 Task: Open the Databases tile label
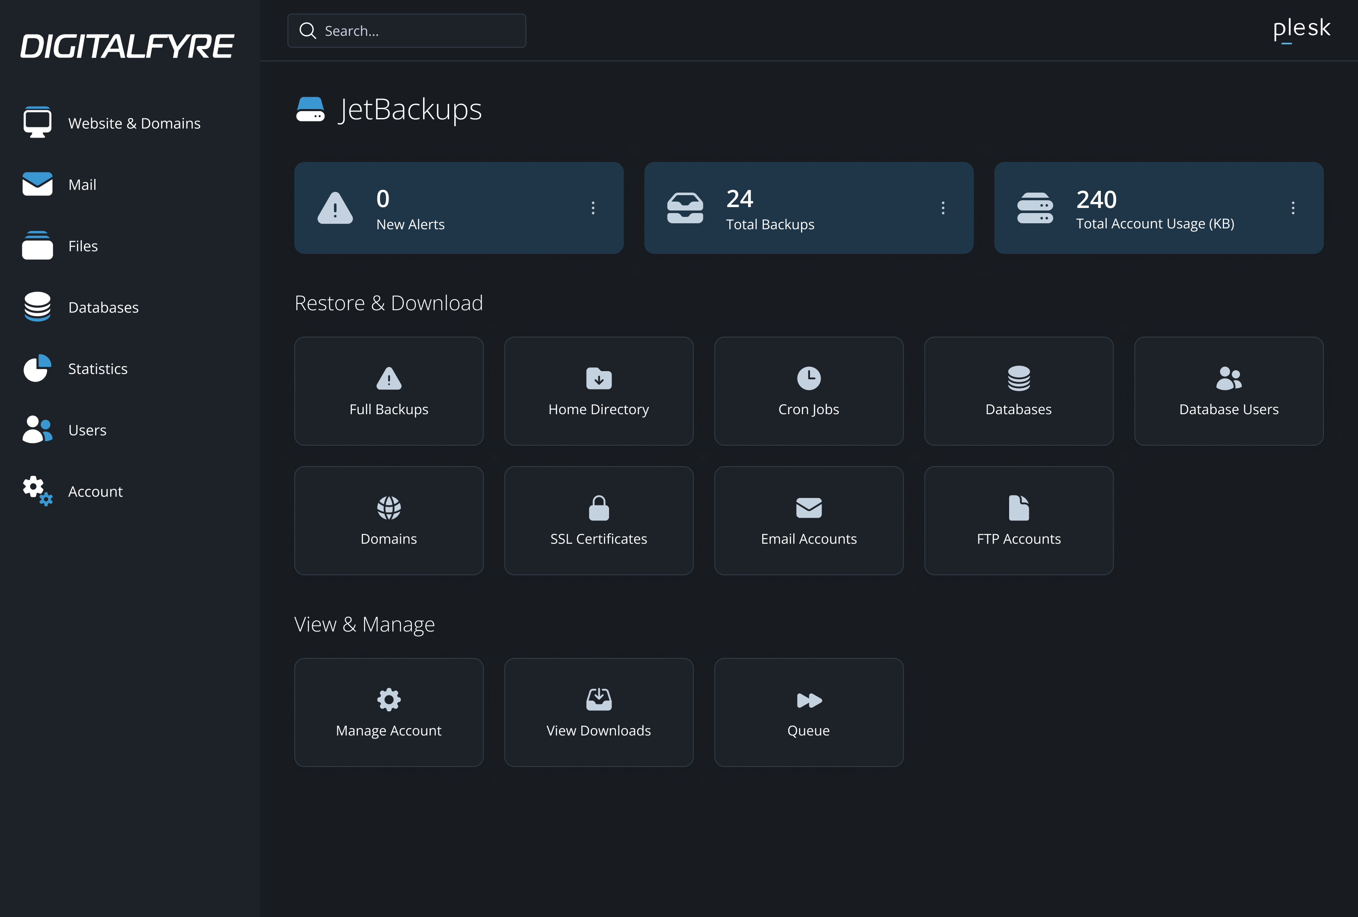pos(1018,409)
